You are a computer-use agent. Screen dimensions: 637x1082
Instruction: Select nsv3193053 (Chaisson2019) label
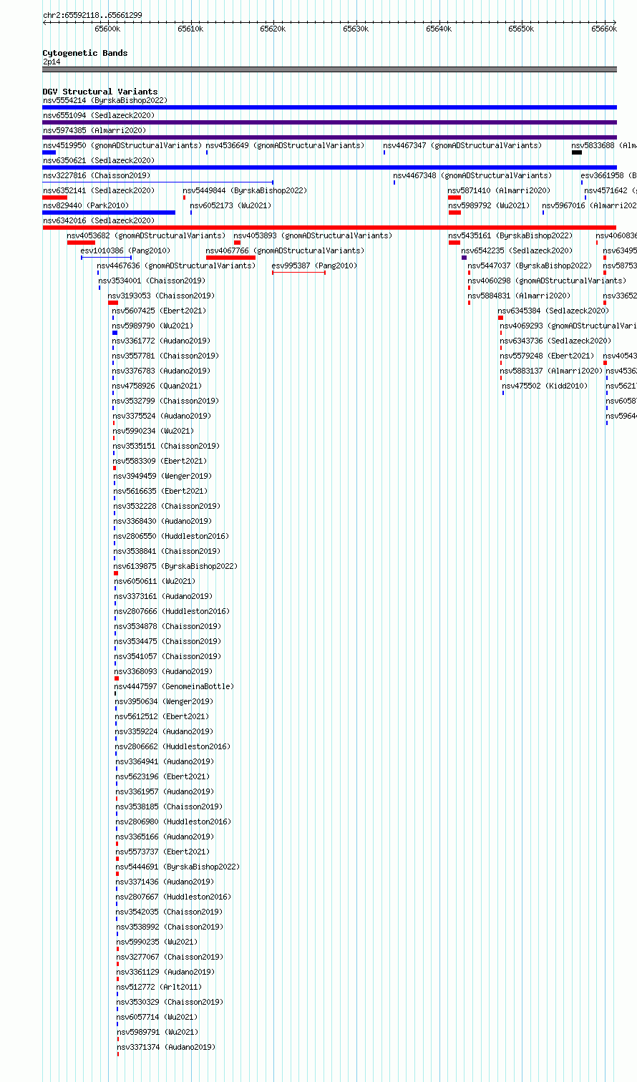click(161, 296)
